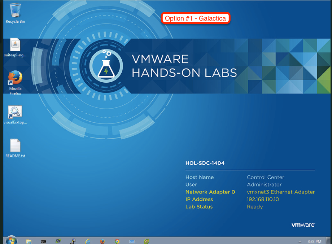Viewport: 332px width, 244px height.
Task: Open the Windows Start menu
Action: [12, 240]
